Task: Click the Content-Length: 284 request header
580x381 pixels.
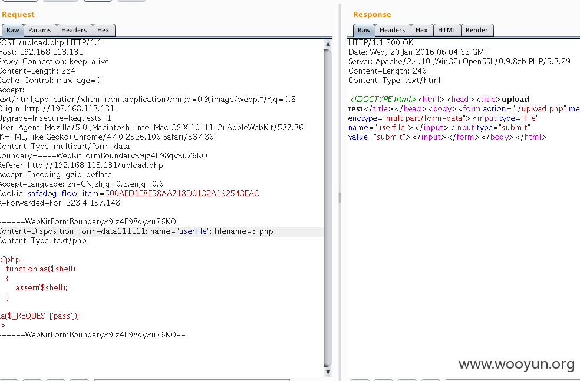Action: point(38,71)
